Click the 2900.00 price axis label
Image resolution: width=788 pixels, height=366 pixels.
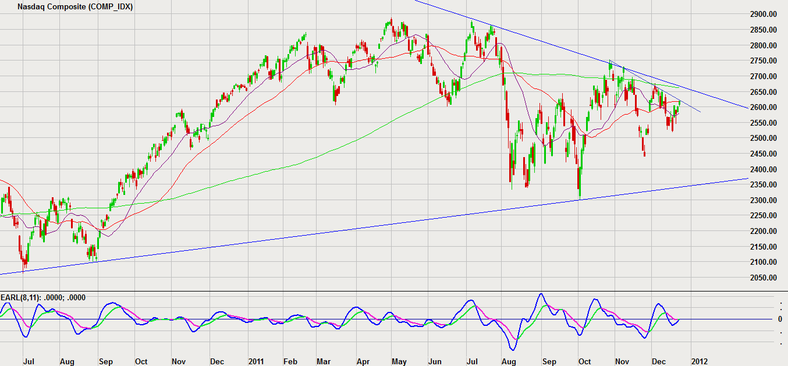(762, 14)
